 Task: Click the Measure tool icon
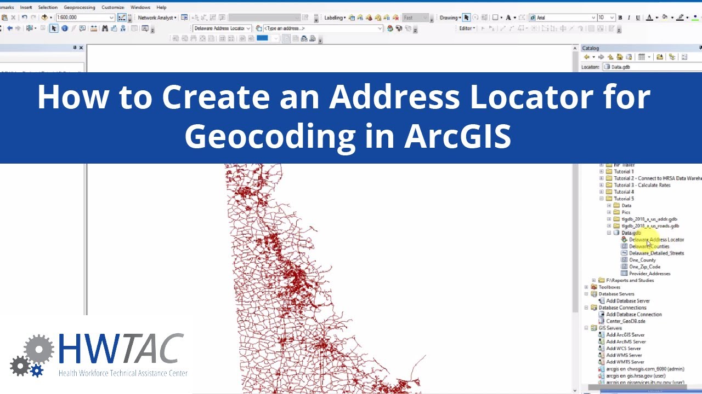[93, 27]
